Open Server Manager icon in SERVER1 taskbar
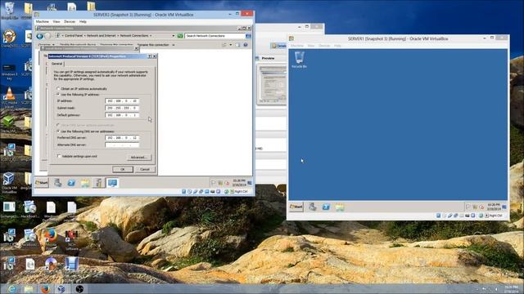Screen dimensions: 524x294 click(x=313, y=207)
